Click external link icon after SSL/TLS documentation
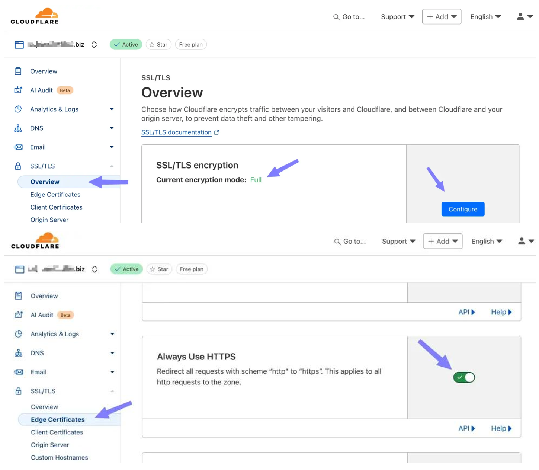This screenshot has height=470, width=539. point(216,132)
